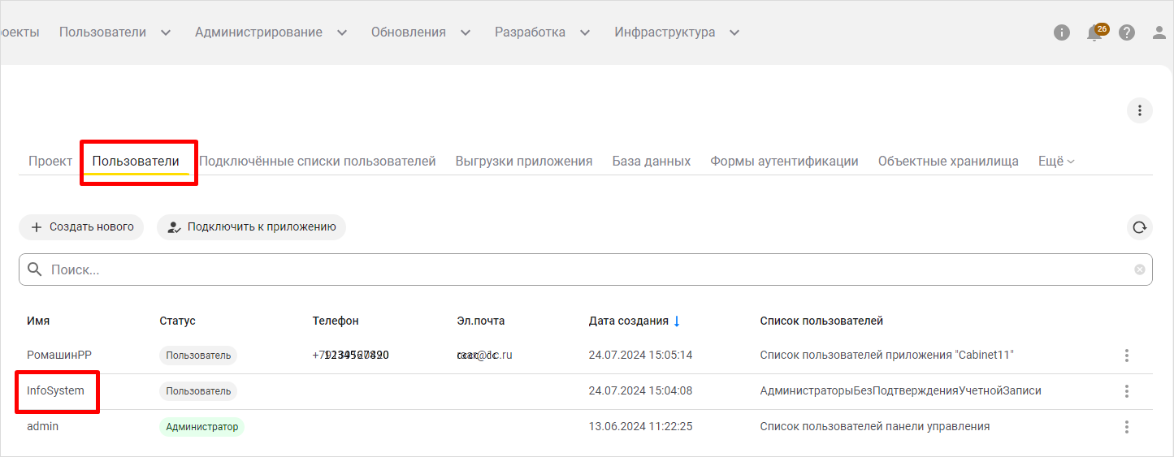
Task: Open the user profile icon
Action: [x=1160, y=33]
